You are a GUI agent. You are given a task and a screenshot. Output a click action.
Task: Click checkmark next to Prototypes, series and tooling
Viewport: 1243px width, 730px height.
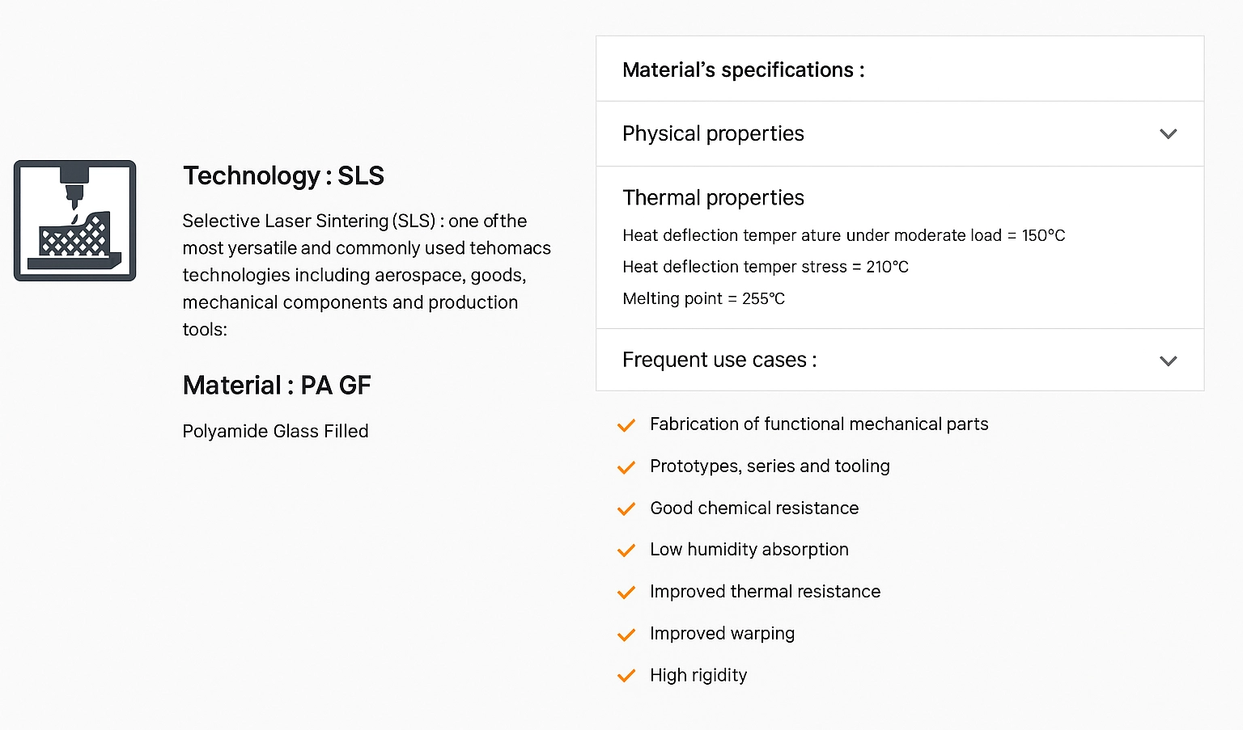tap(626, 467)
